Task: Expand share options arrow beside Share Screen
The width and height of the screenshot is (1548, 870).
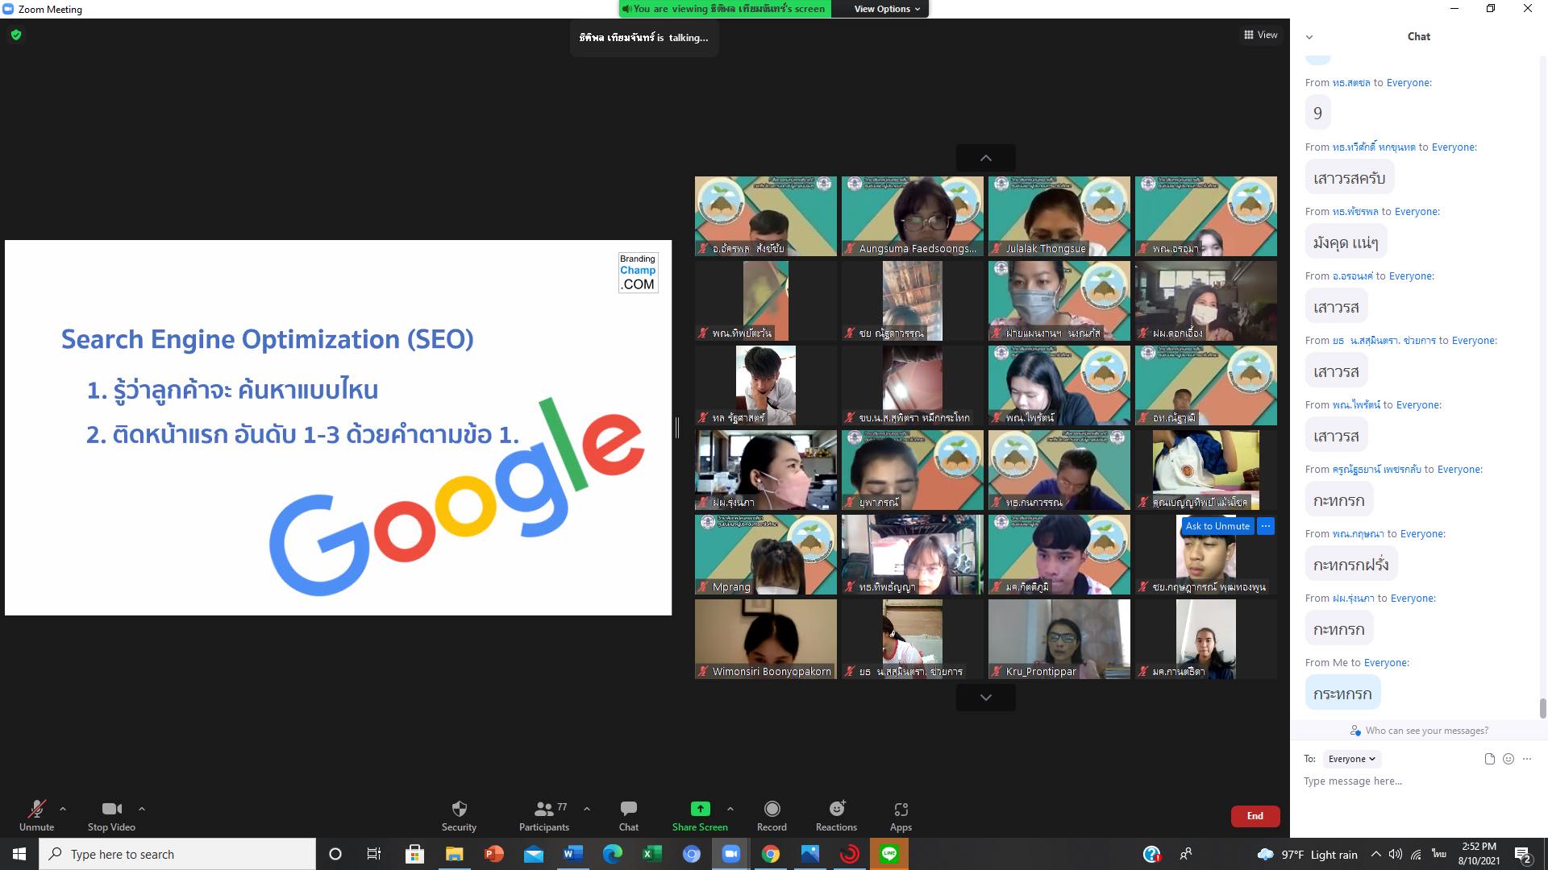Action: [730, 809]
